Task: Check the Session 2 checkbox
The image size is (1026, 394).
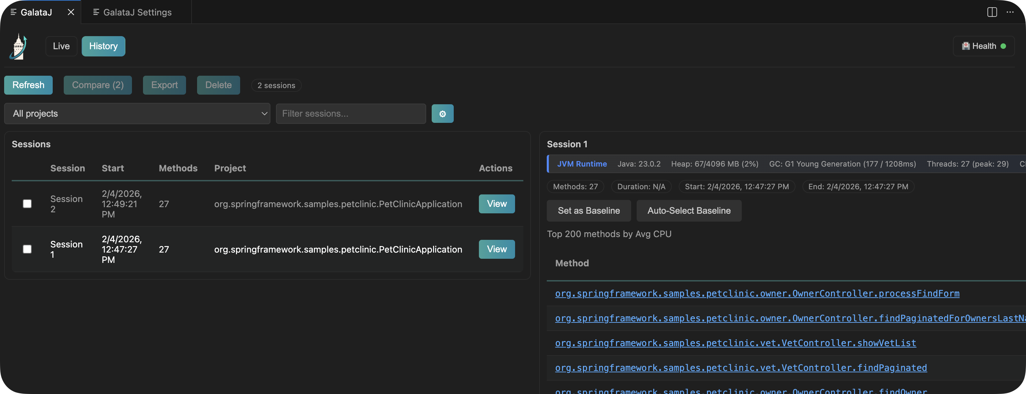Action: (27, 204)
